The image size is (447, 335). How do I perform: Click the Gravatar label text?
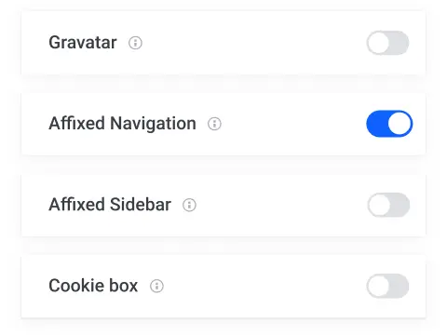point(83,43)
